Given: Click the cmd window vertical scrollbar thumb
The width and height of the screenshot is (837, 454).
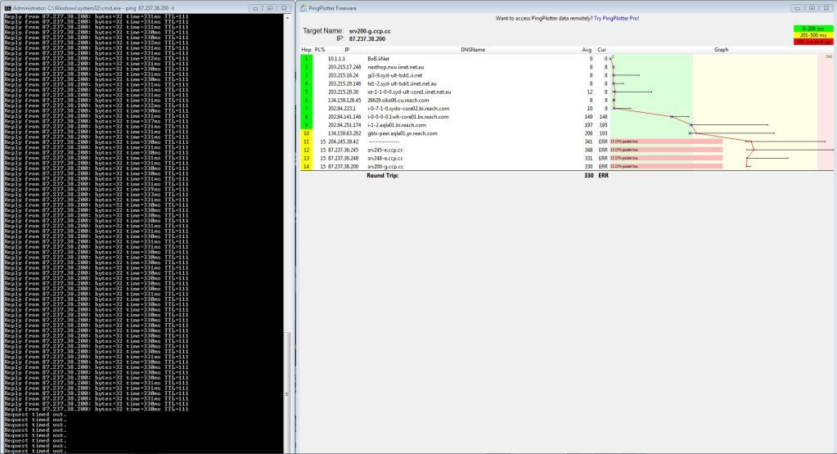Looking at the screenshot, I should pos(287,393).
